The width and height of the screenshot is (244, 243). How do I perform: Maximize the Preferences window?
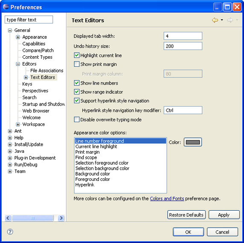coord(227,7)
